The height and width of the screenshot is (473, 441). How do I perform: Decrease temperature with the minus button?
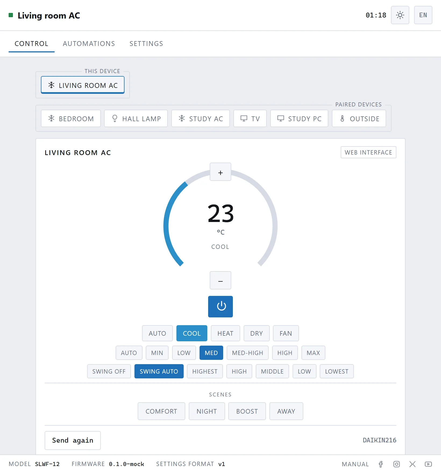point(220,280)
